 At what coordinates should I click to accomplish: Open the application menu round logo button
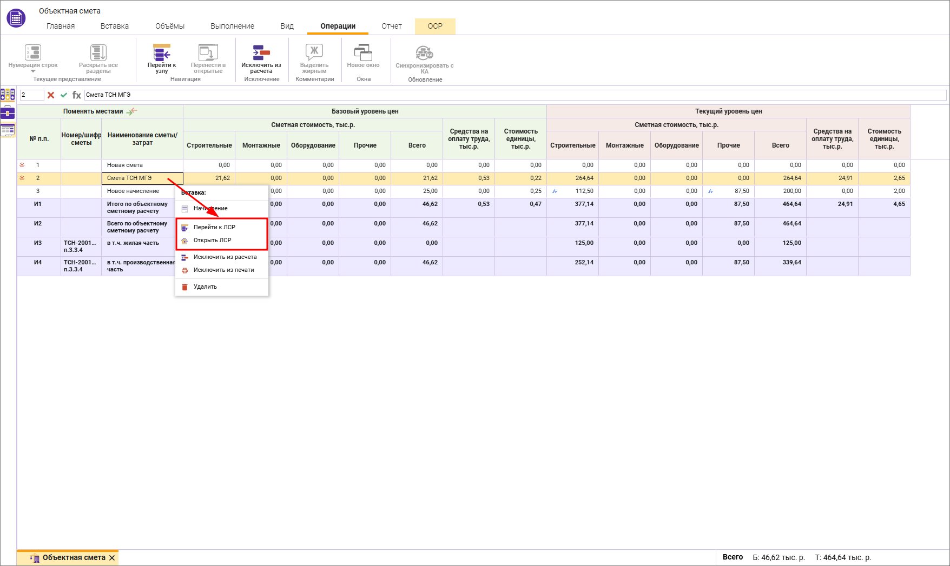click(16, 18)
